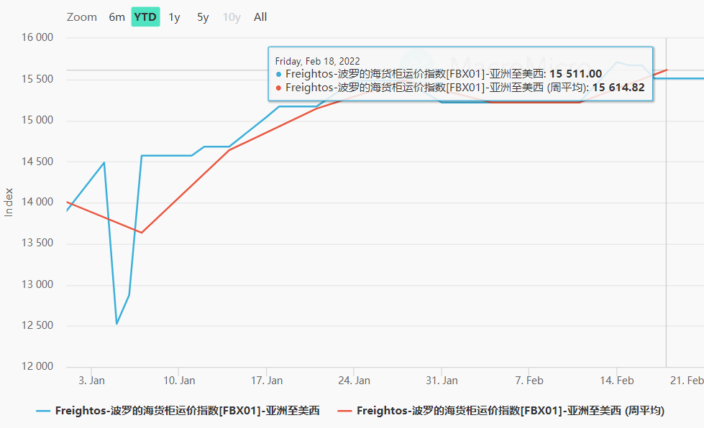This screenshot has height=428, width=704.
Task: Switch to the 1y range view
Action: click(x=173, y=17)
